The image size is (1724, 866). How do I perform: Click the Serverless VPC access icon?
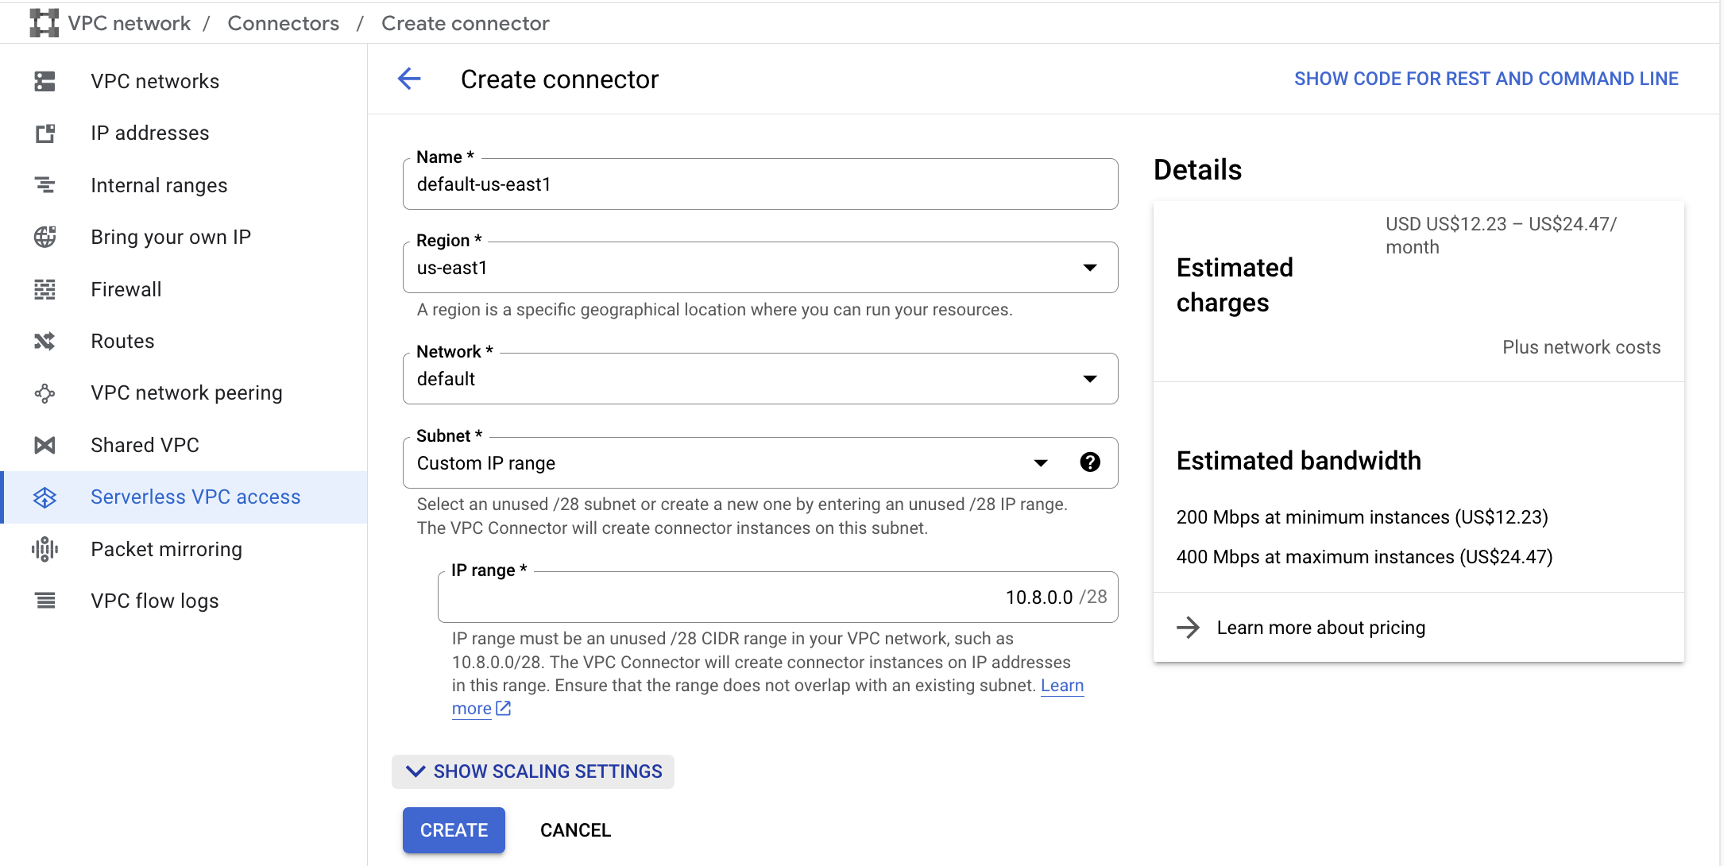click(45, 497)
